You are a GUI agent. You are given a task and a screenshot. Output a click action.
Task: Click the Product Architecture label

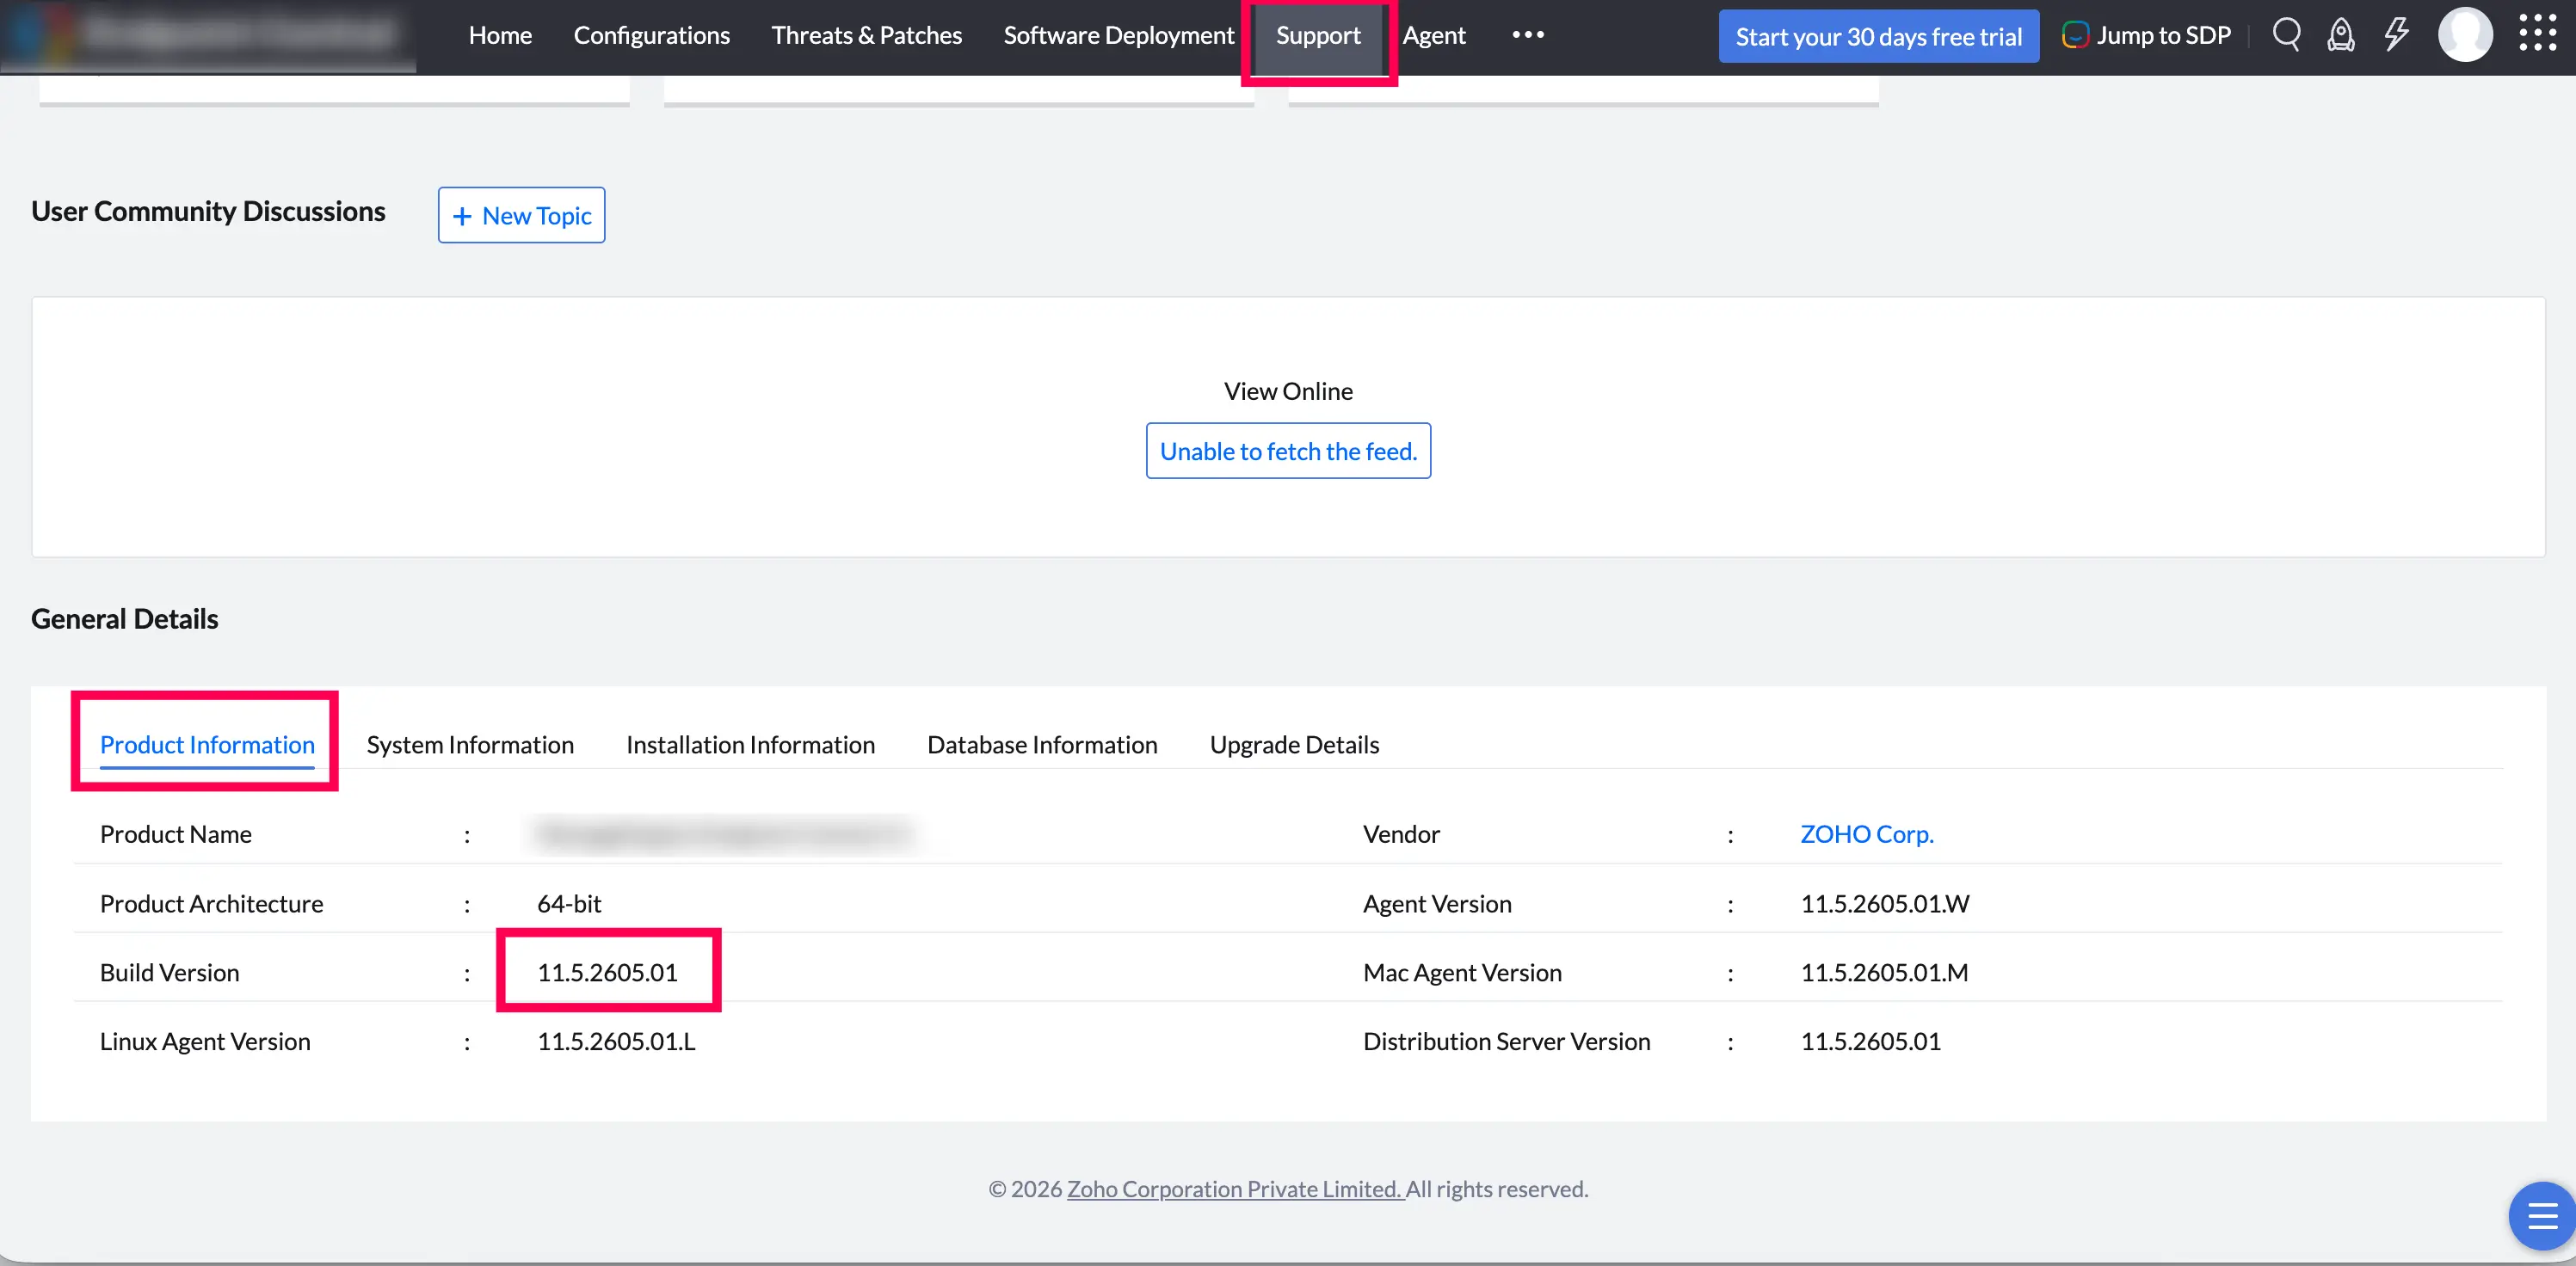point(211,904)
